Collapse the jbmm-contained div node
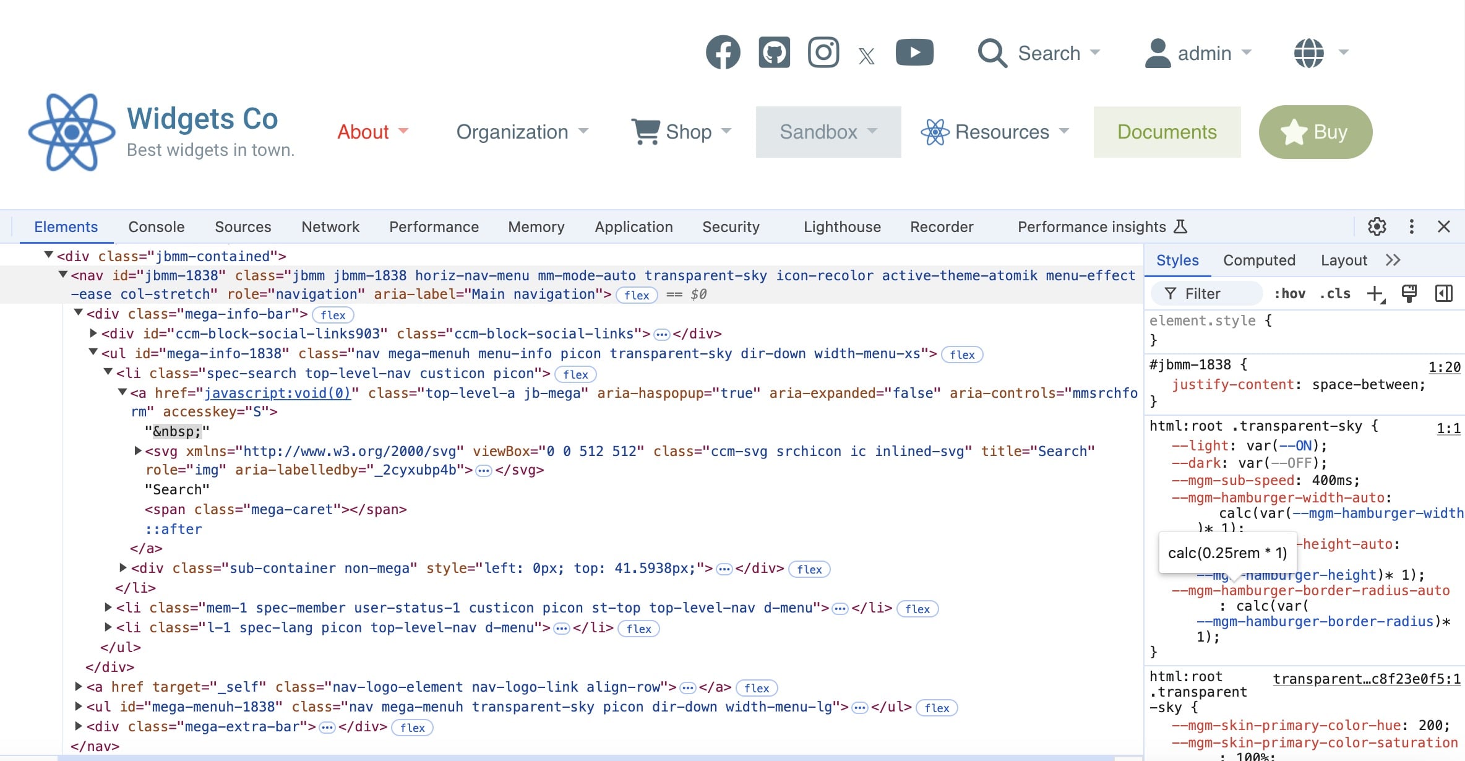This screenshot has height=761, width=1465. click(48, 255)
